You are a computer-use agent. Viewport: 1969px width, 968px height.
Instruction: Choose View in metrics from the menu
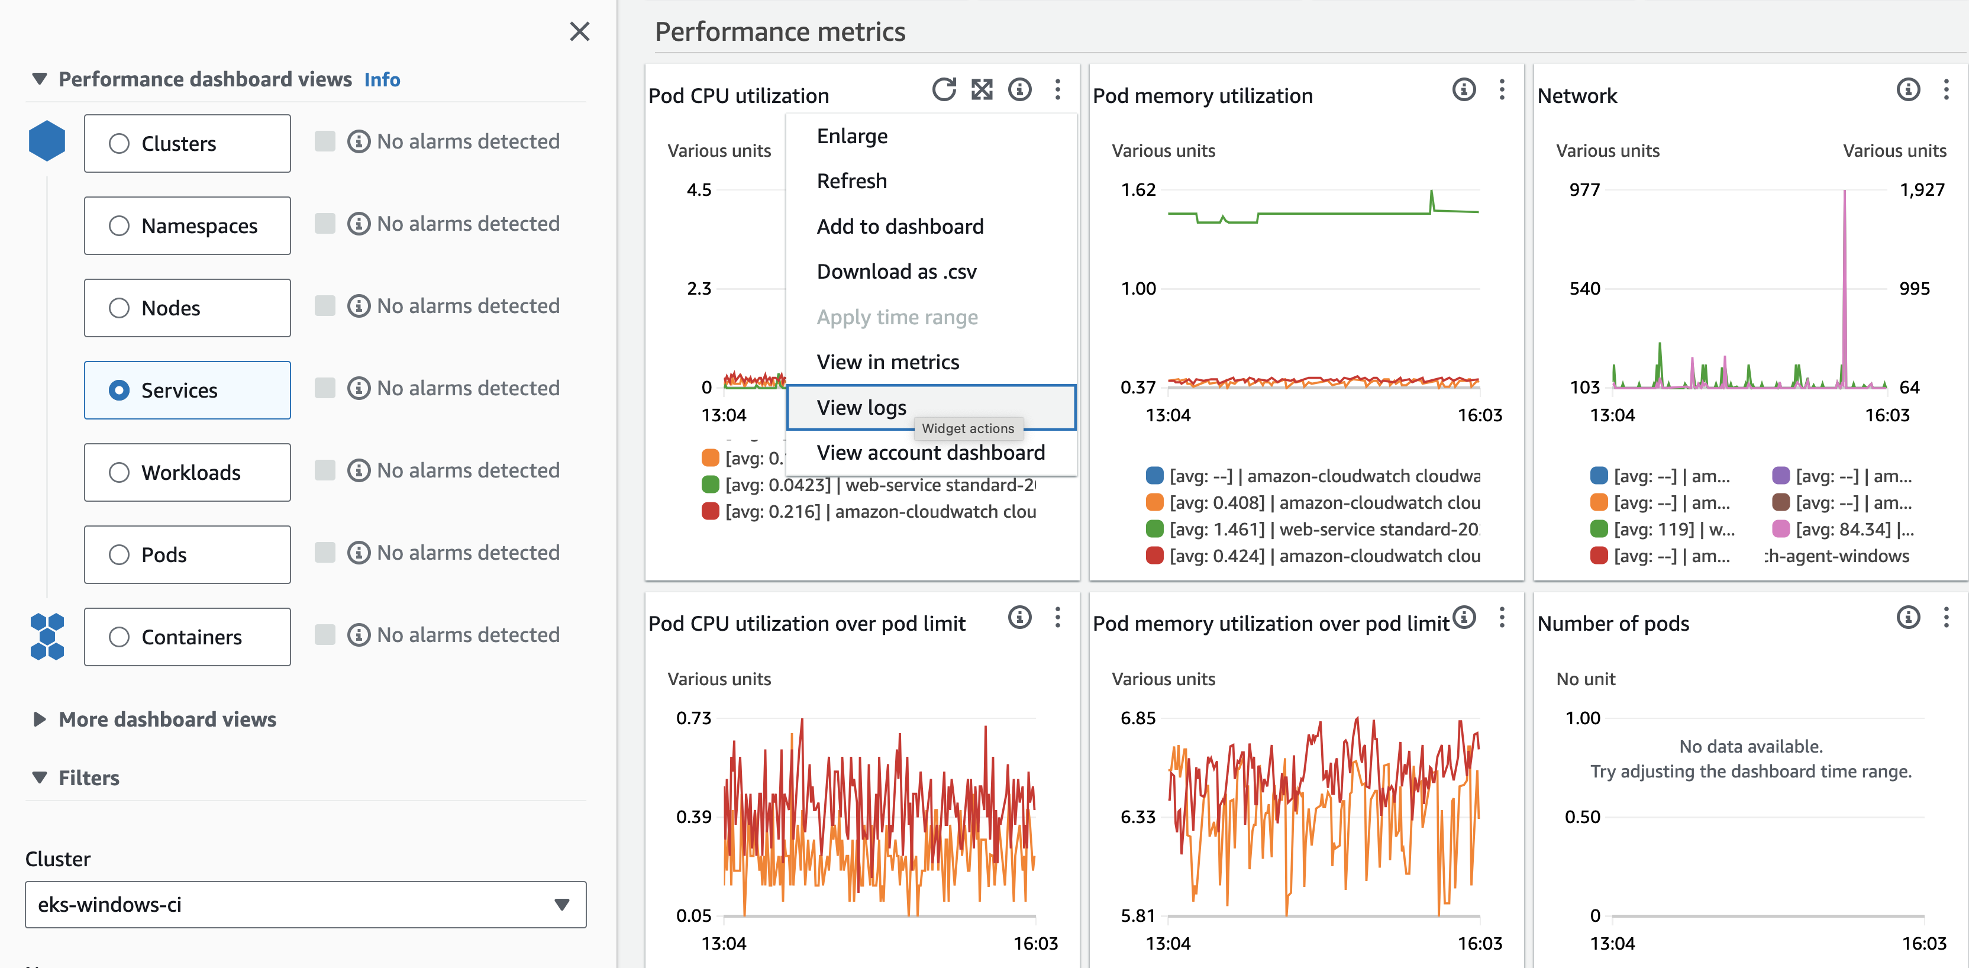pos(887,362)
